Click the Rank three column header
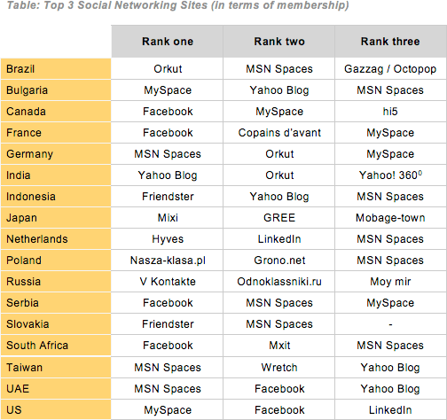 pos(390,42)
